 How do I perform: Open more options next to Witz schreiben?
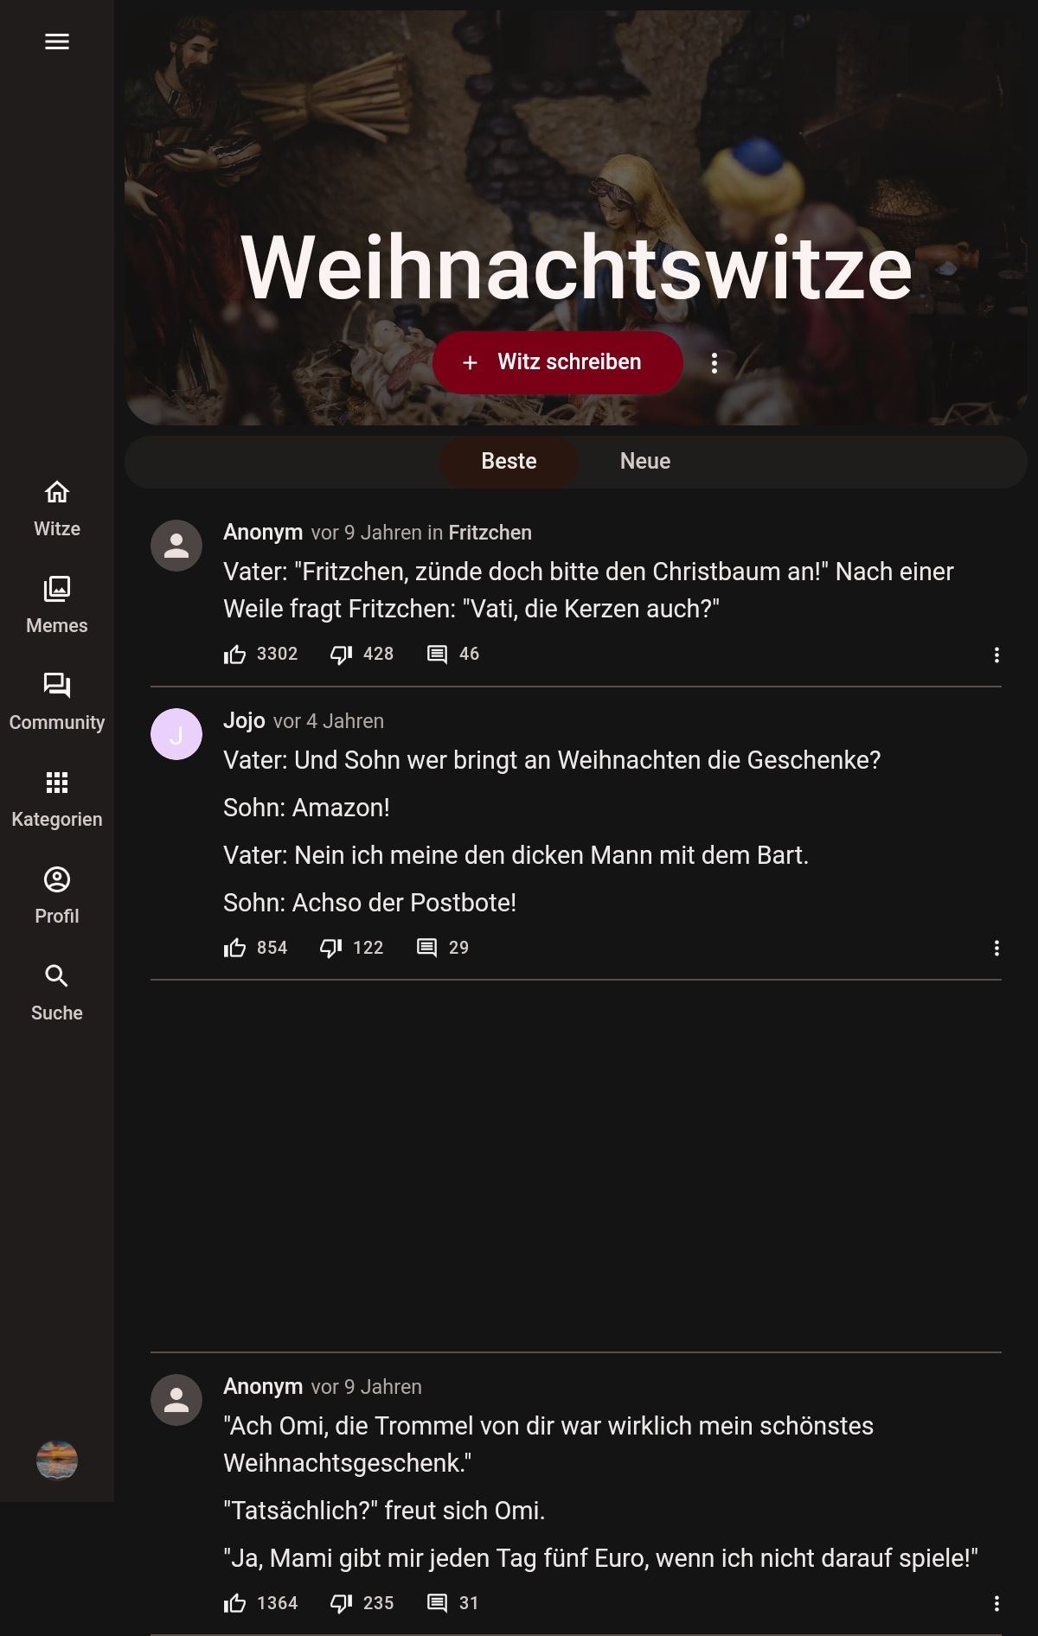[714, 363]
